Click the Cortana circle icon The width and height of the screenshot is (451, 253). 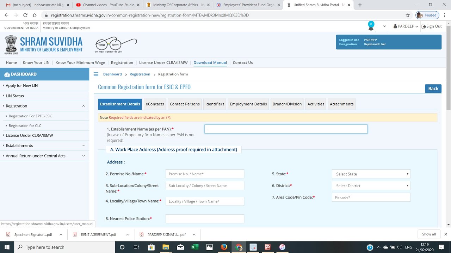[122, 247]
